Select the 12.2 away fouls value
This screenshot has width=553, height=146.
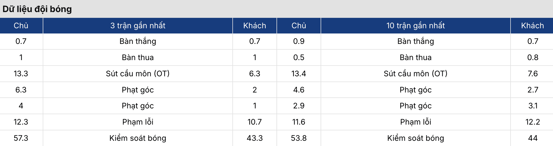pyautogui.click(x=533, y=122)
